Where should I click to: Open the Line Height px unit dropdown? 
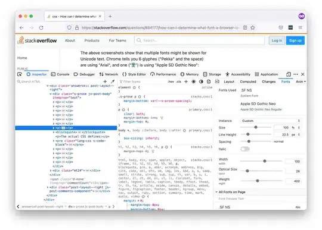[296, 134]
